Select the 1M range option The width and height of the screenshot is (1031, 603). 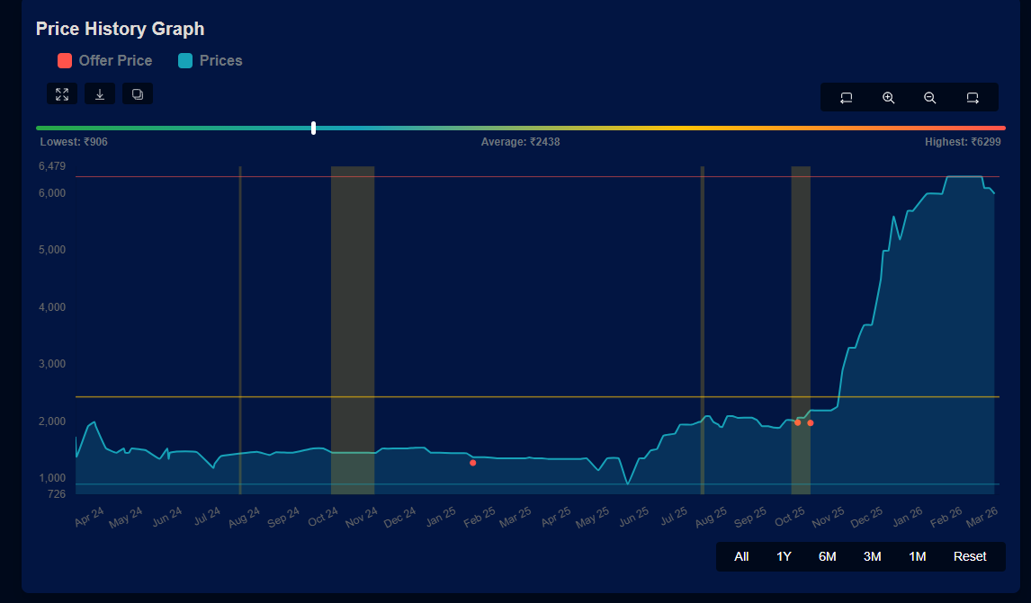pos(917,556)
